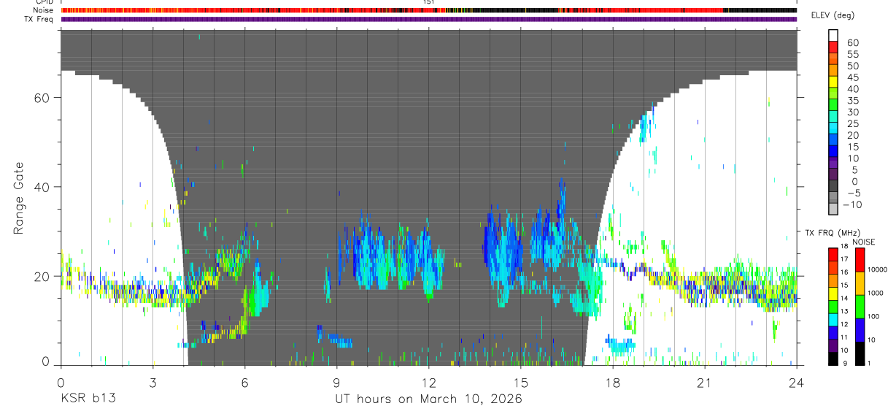
Task: Click the 25 label on the ELEV scale
Action: [853, 124]
